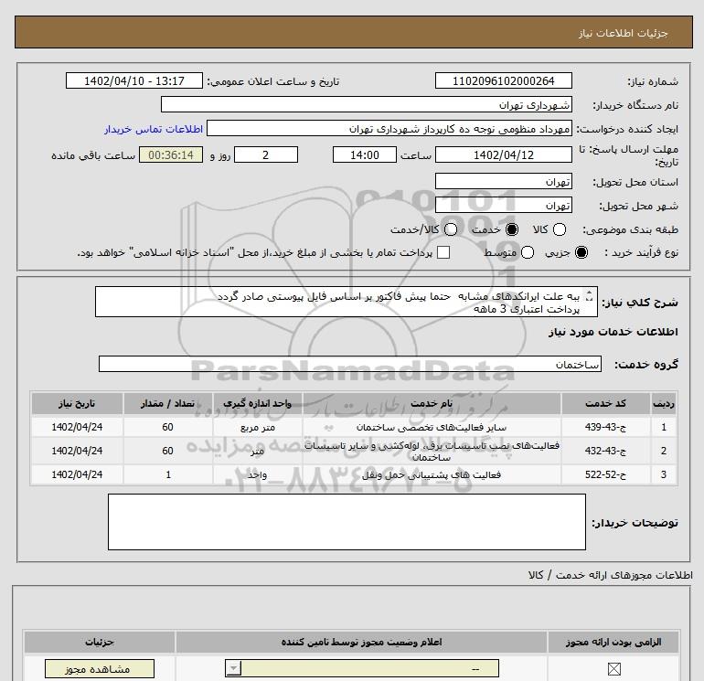
Task: Click the days remaining field showing 2
Action: pos(266,154)
